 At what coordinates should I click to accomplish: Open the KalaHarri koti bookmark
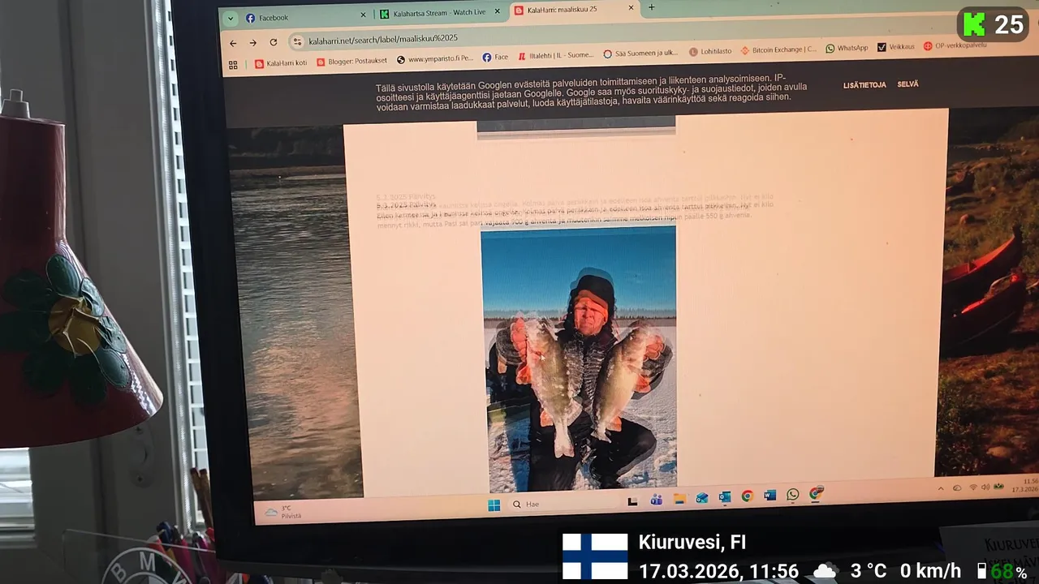coord(281,62)
